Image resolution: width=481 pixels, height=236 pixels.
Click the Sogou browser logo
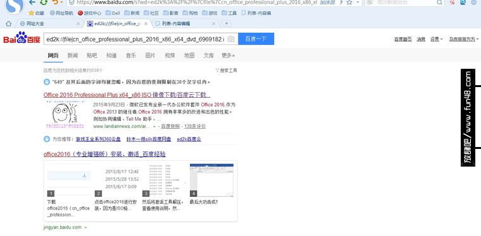click(14, 6)
